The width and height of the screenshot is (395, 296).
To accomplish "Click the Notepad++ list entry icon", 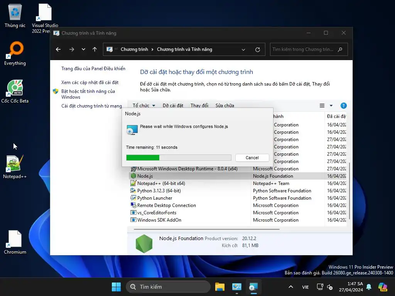I will [x=133, y=183].
